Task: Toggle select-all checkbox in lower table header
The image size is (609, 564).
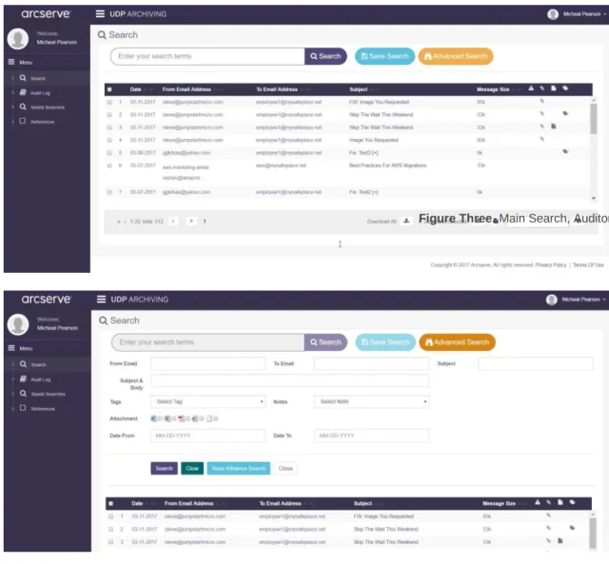Action: click(x=110, y=504)
